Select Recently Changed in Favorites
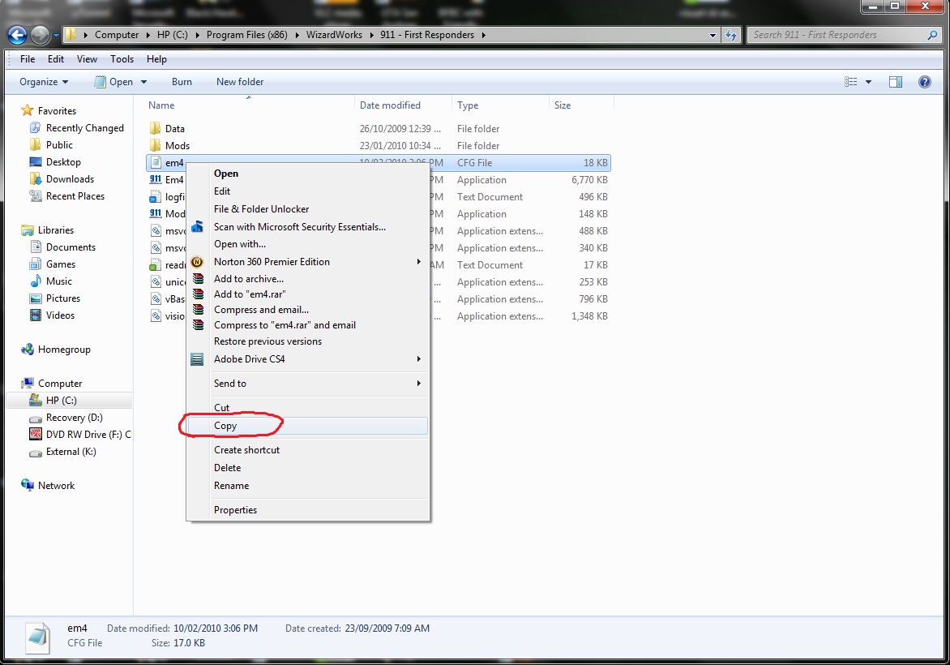This screenshot has width=950, height=665. [85, 128]
